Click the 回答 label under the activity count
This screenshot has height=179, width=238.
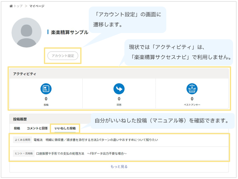[119, 105]
